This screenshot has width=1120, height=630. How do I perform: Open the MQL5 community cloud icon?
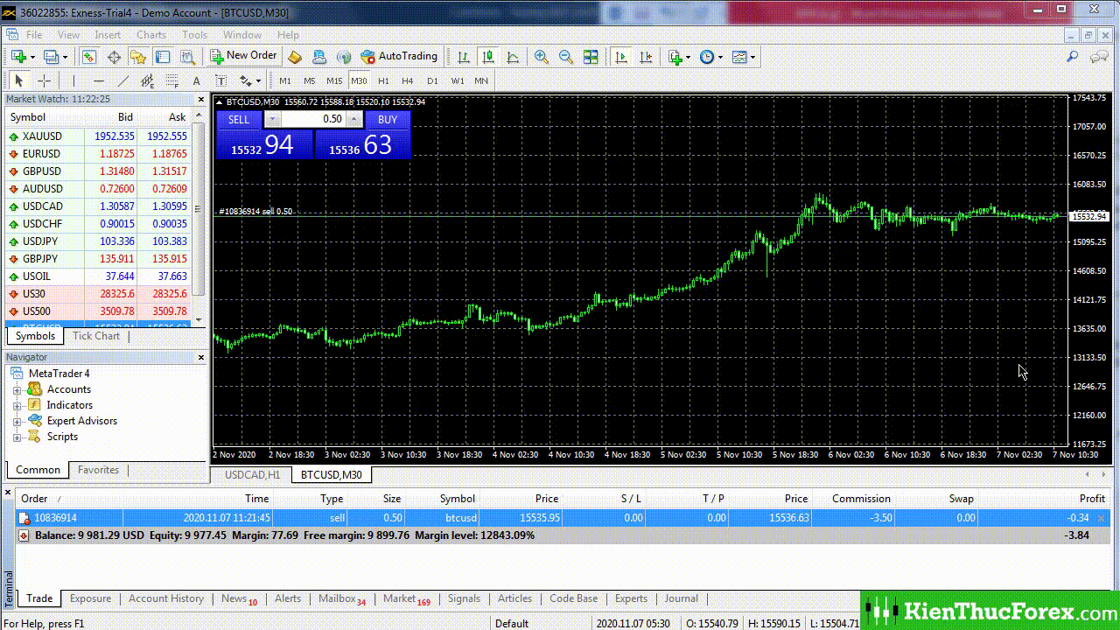click(x=319, y=57)
